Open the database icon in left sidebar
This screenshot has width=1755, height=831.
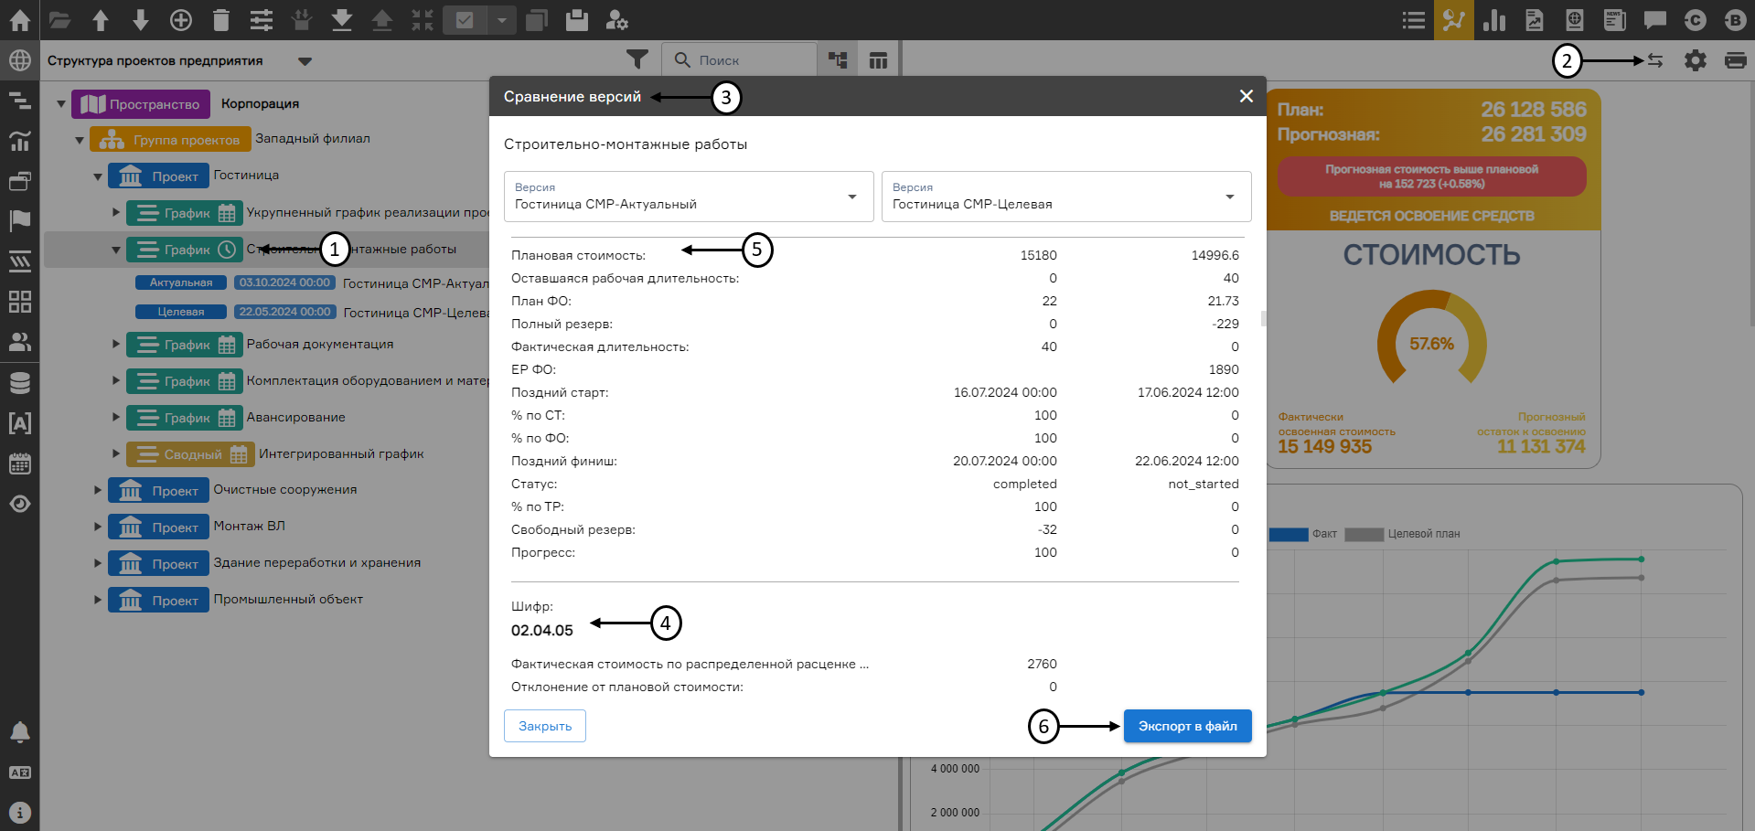tap(19, 382)
